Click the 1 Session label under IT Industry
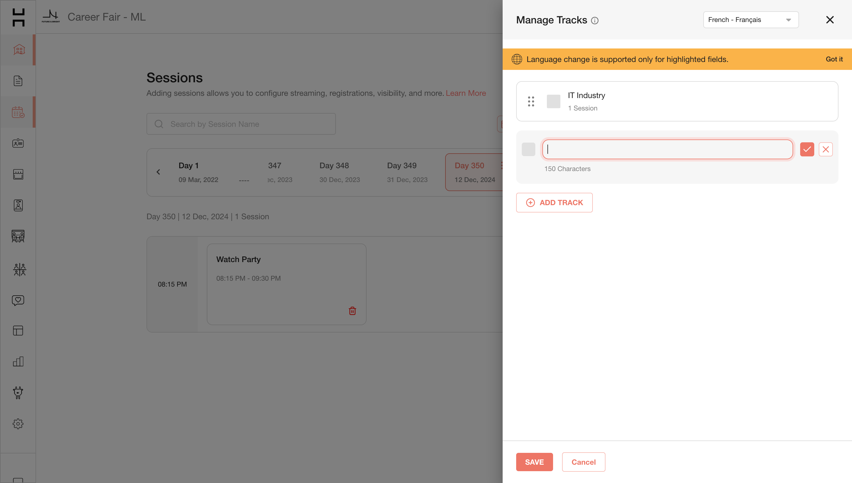The height and width of the screenshot is (483, 852). tap(582, 108)
